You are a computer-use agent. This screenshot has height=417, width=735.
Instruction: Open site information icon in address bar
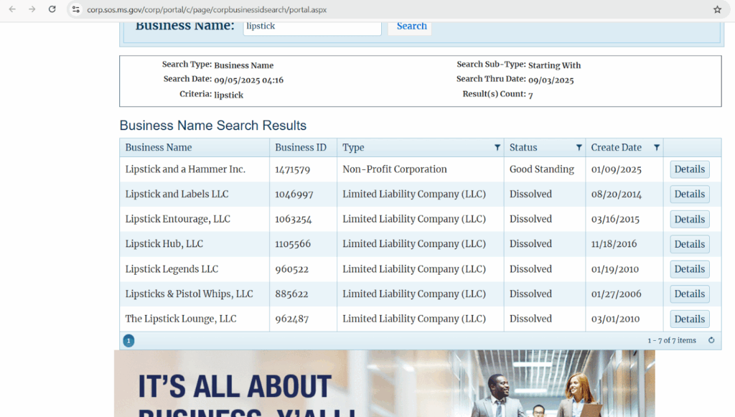click(x=75, y=10)
